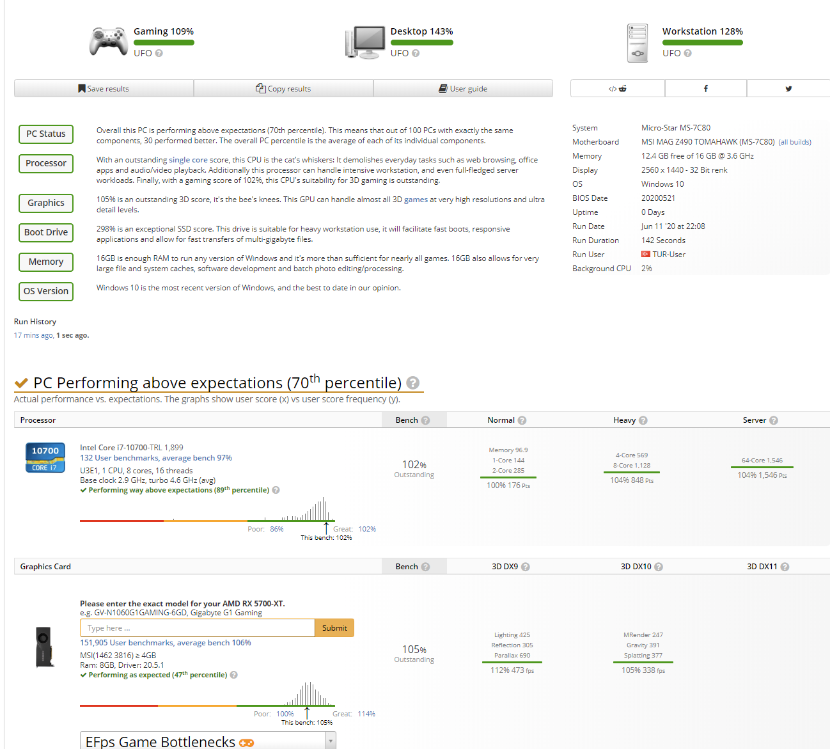The image size is (830, 749).
Task: Open help icon next to Gaming UFO
Action: point(159,53)
